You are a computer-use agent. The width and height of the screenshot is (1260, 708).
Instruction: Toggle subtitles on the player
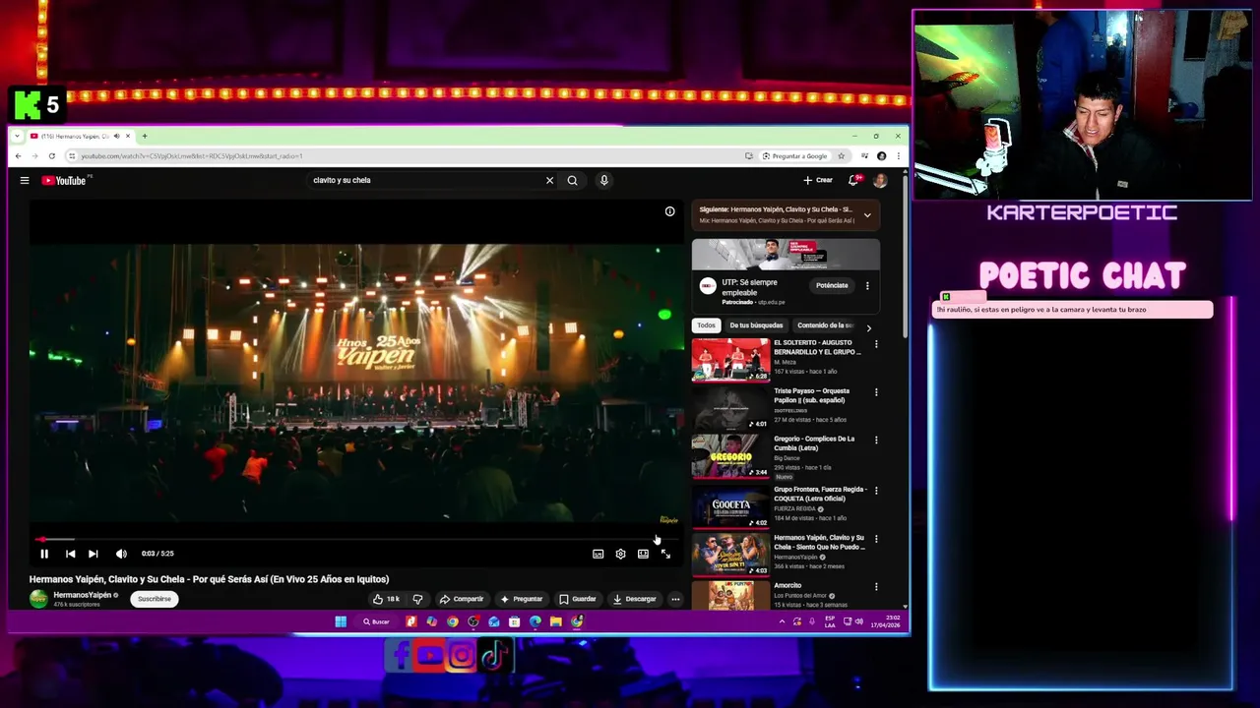[598, 554]
